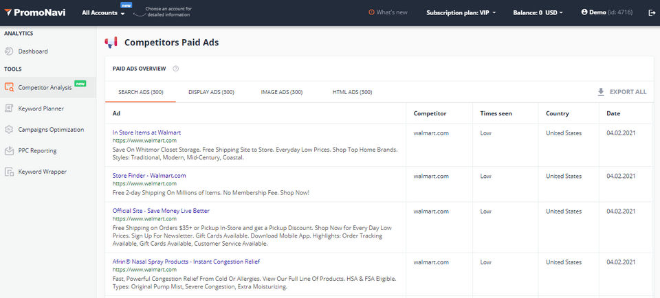The width and height of the screenshot is (660, 298).
Task: Click the Dashboard sidebar icon
Action: [9, 51]
